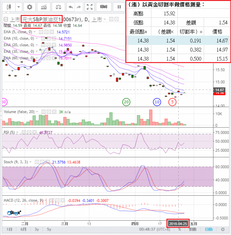Screen dimensions: 231x235
Task: Open the chart style dropdown arrow
Action: point(19,7)
